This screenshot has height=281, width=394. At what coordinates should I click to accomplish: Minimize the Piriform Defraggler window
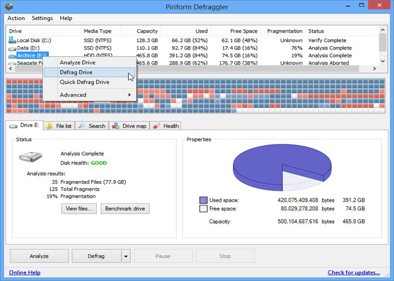(348, 6)
